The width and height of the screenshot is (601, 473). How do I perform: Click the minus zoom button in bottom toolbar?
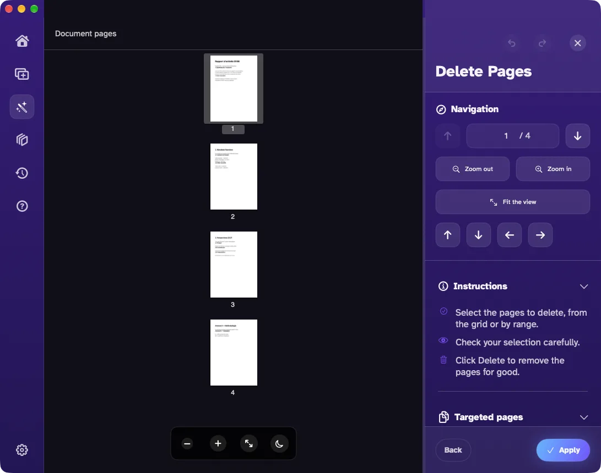(187, 443)
